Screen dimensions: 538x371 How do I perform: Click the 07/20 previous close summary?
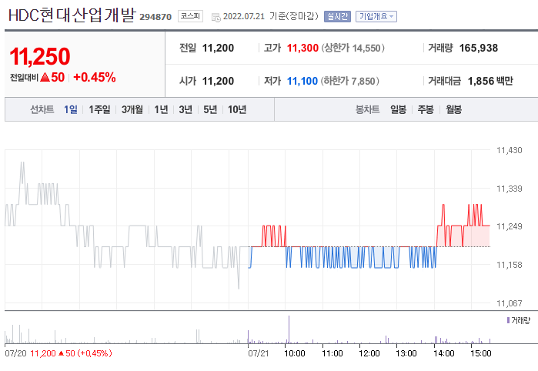[x=58, y=353]
